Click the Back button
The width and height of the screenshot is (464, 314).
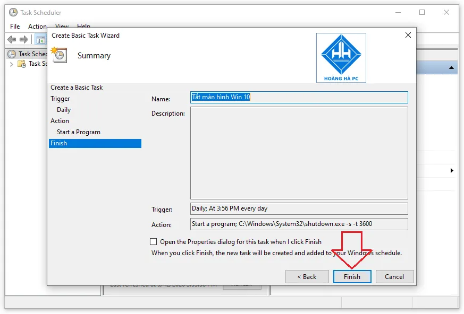[306, 276]
